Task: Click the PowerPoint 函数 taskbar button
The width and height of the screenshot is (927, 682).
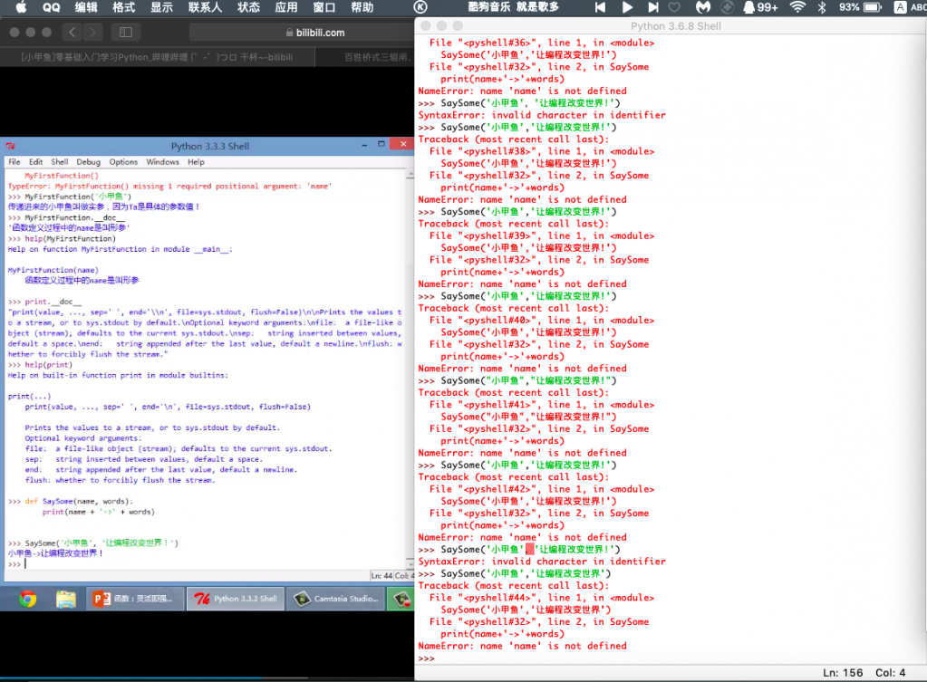Action: 134,599
